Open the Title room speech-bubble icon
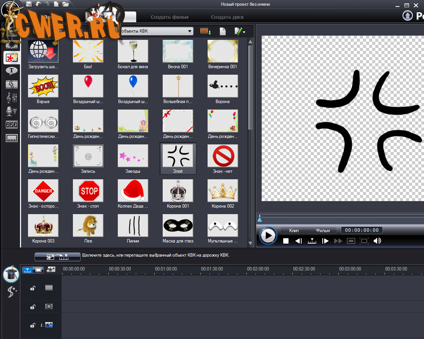424x339 pixels. point(12,71)
